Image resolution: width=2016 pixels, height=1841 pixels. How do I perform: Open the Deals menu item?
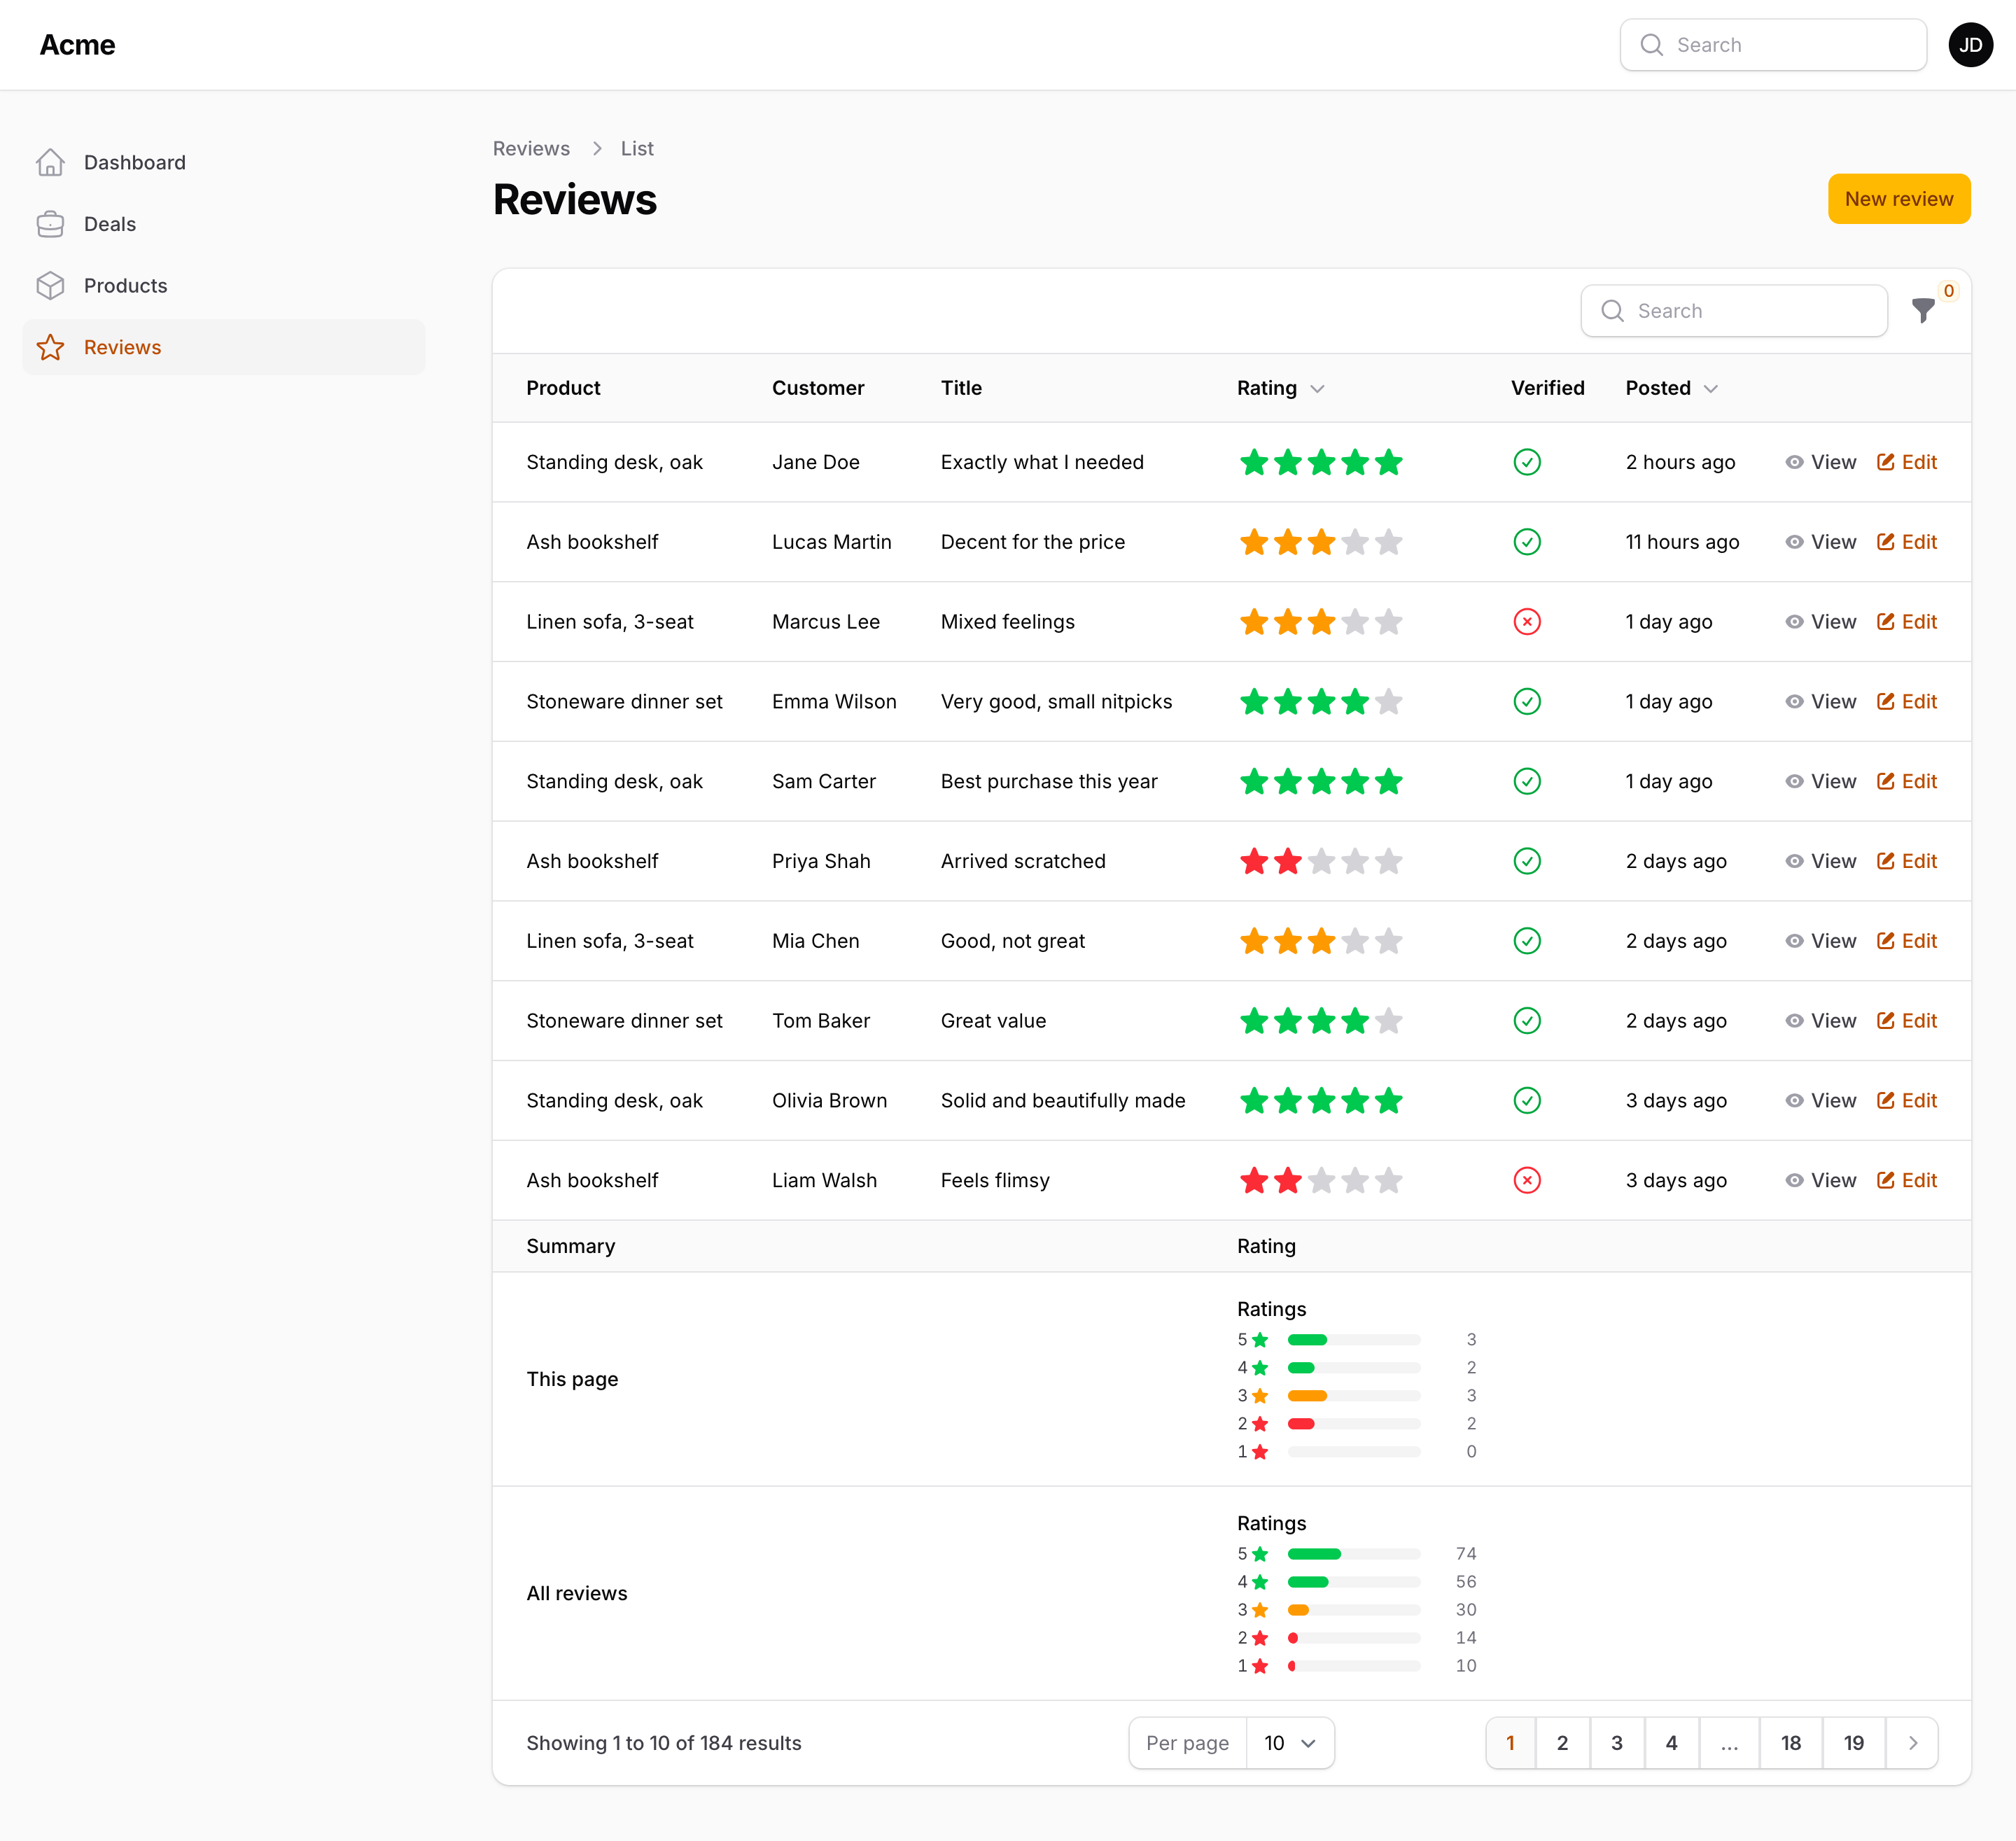[x=224, y=224]
